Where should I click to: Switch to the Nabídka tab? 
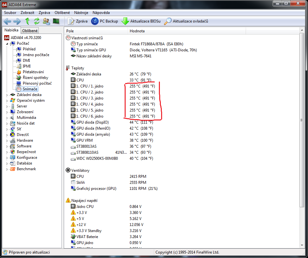point(11,30)
